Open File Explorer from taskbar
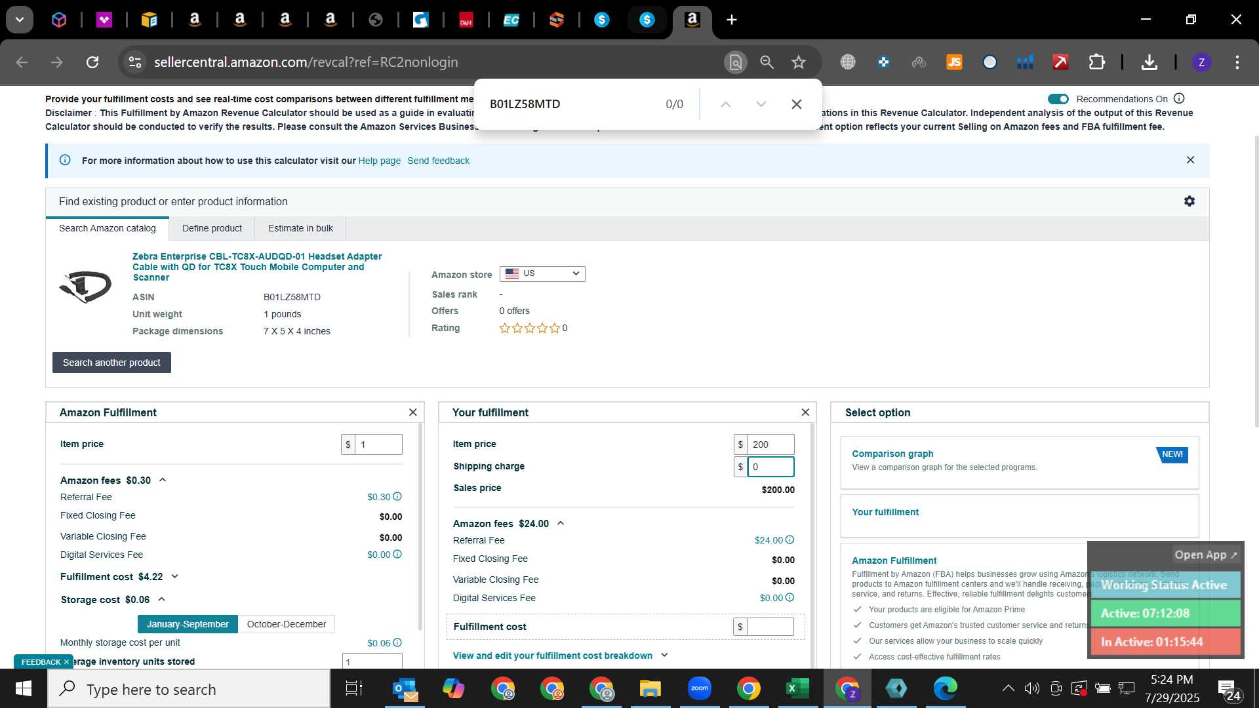This screenshot has width=1259, height=708. click(x=650, y=689)
